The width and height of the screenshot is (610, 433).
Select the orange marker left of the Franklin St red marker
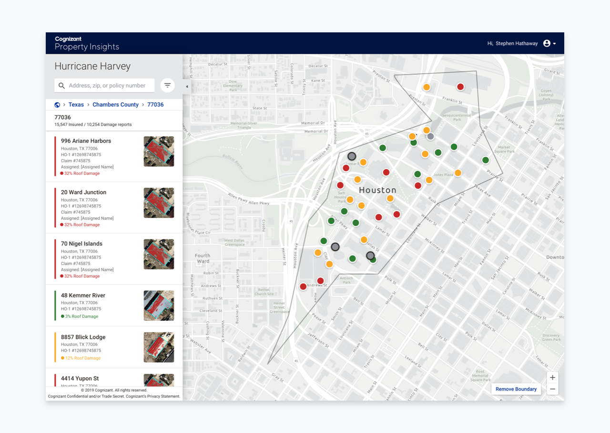[427, 87]
